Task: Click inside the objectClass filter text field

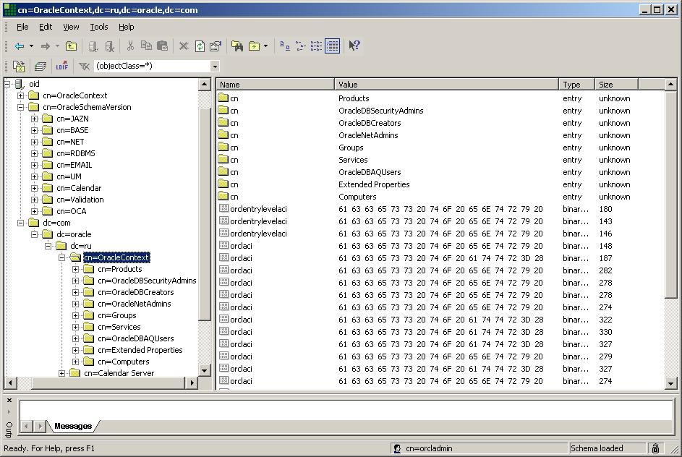Action: click(152, 66)
